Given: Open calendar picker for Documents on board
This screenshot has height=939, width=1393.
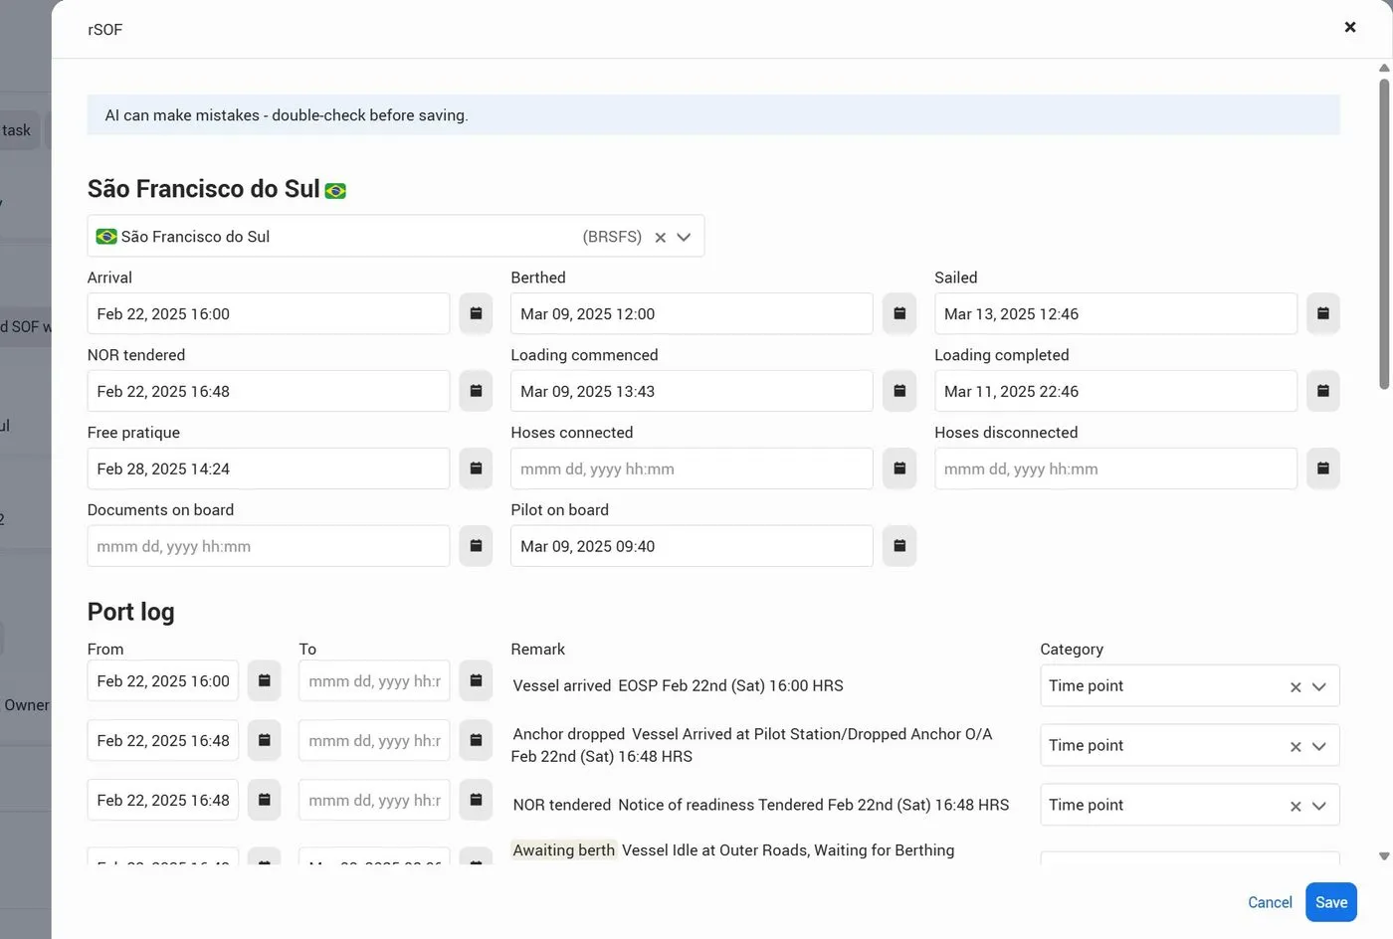Looking at the screenshot, I should pos(476,546).
